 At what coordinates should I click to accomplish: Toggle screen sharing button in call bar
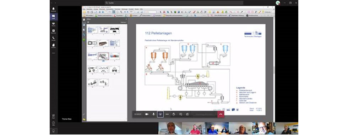160,114
